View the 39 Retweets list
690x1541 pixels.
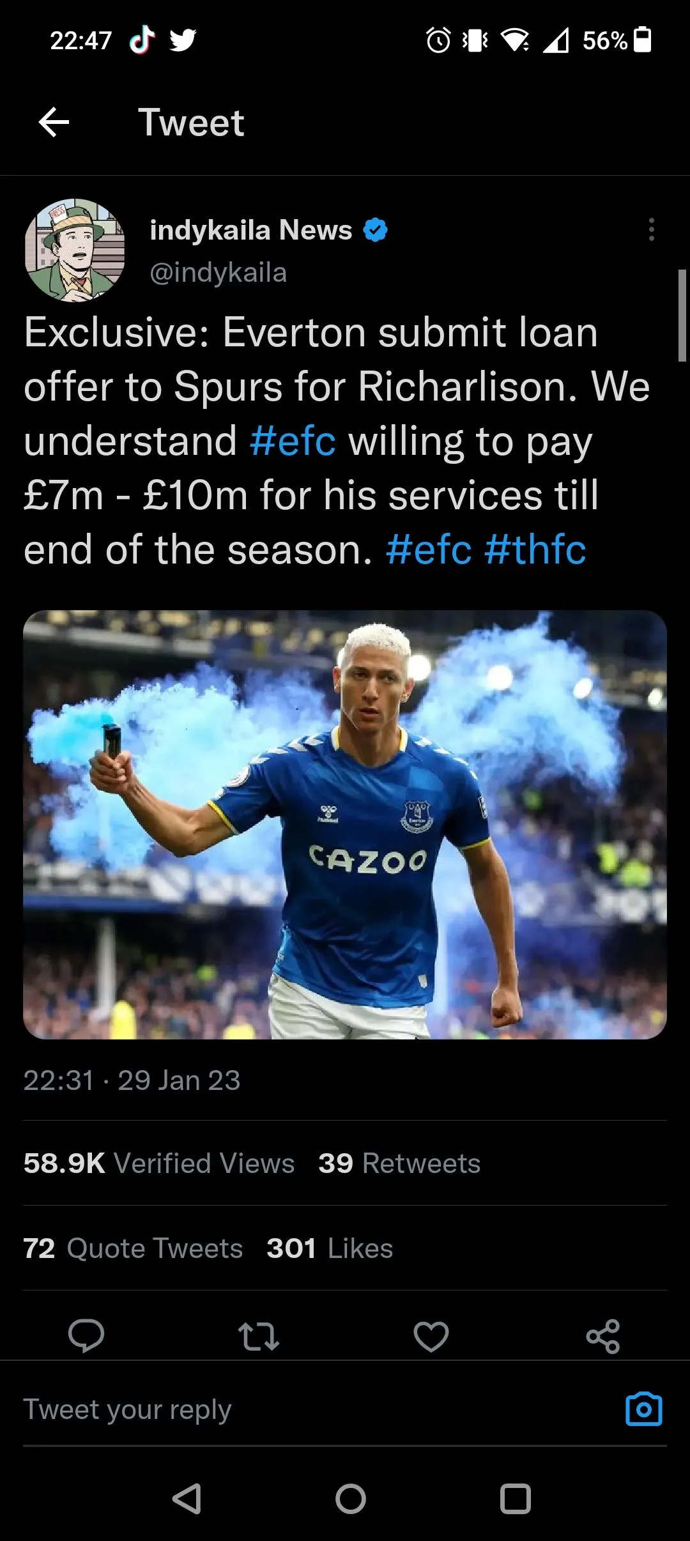(399, 1163)
